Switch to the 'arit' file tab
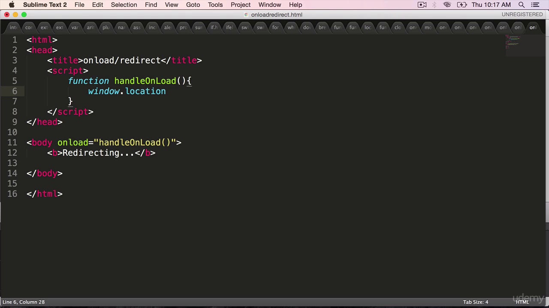Image resolution: width=549 pixels, height=308 pixels. (x=90, y=27)
